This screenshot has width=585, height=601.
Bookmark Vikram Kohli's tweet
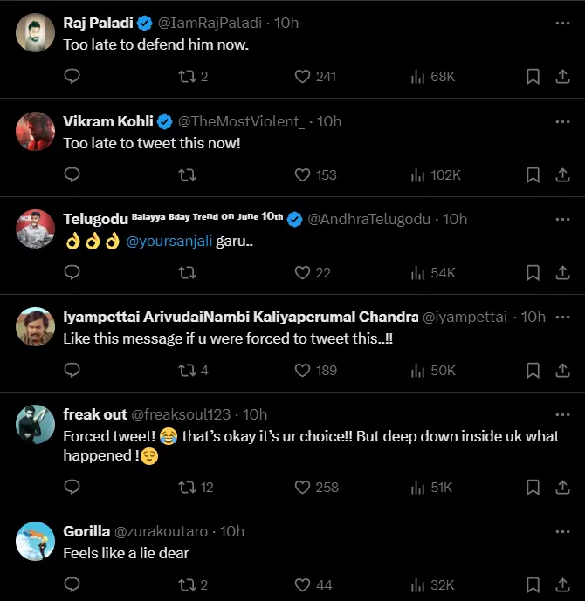click(533, 175)
